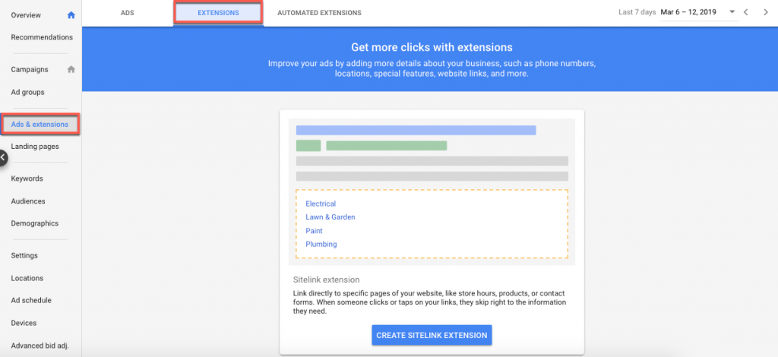Click Create Sitelink Extension button
This screenshot has width=778, height=357.
(x=432, y=335)
